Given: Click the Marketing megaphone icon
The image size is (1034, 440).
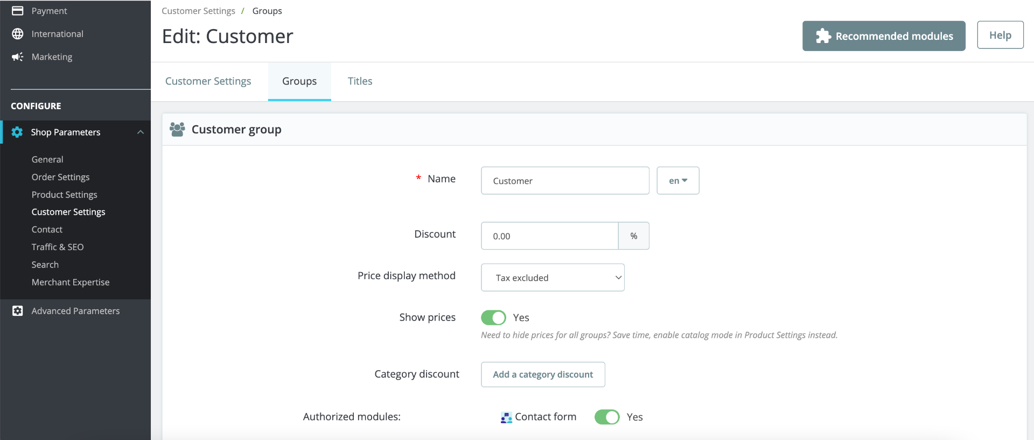Looking at the screenshot, I should (18, 57).
